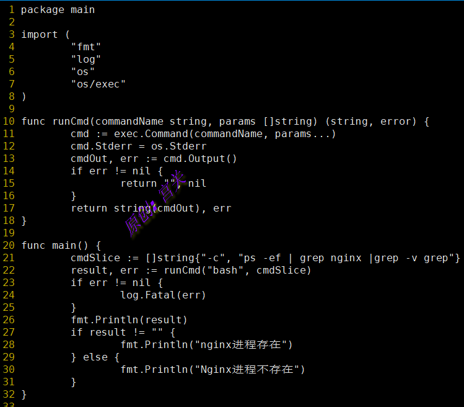Click the 'package main' text on line 1
The image size is (464, 407).
pos(58,10)
